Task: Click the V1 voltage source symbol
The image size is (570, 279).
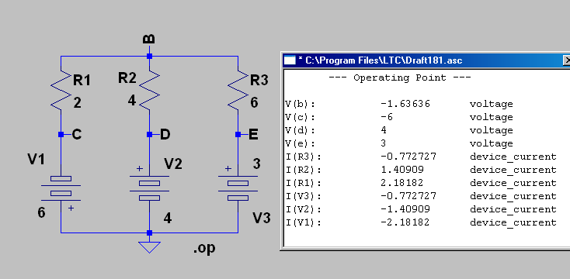Action: coord(61,188)
